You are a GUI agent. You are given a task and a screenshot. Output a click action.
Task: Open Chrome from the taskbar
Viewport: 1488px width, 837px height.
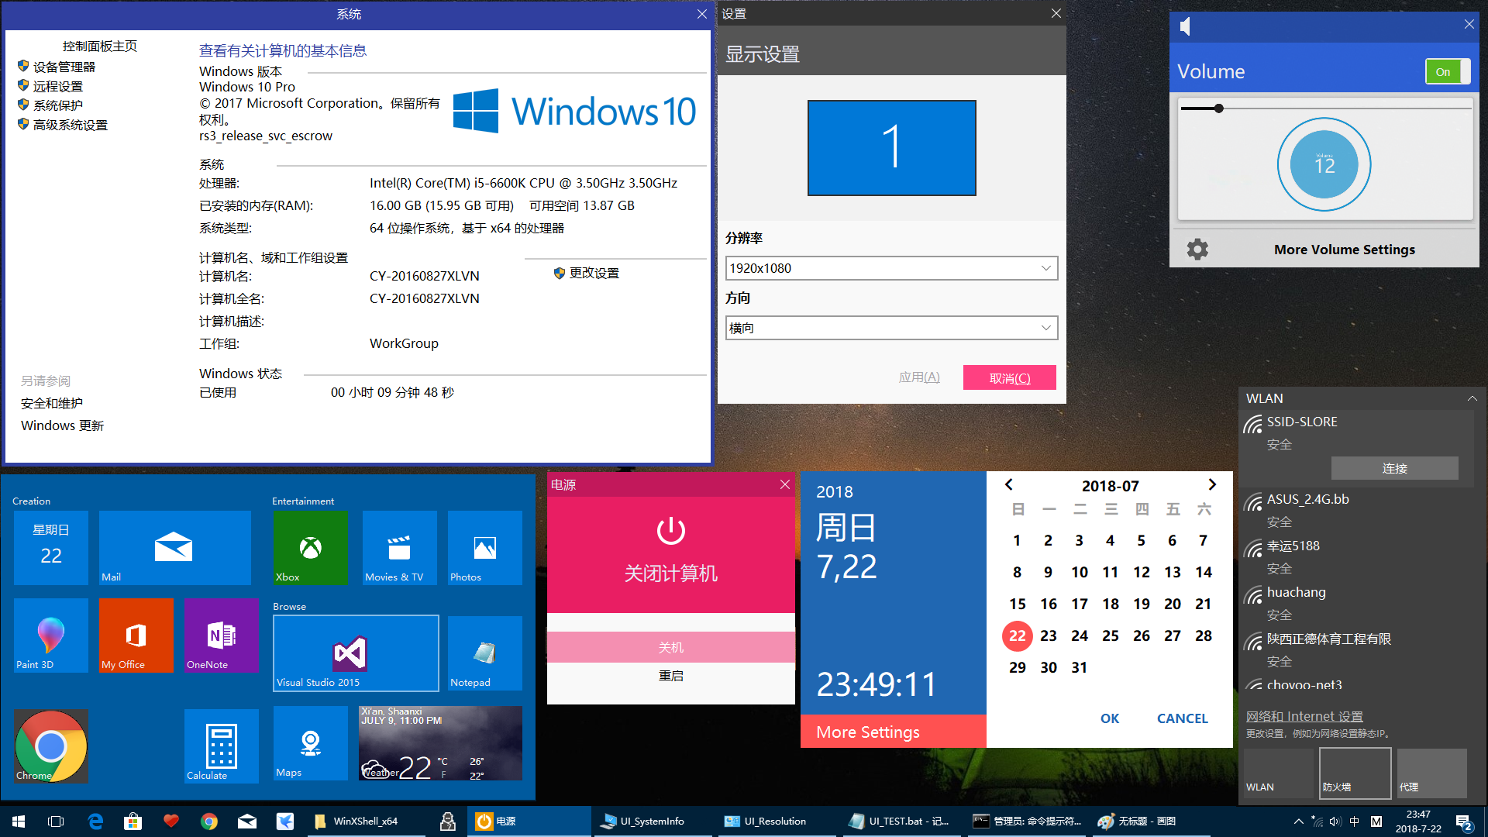pos(209,821)
